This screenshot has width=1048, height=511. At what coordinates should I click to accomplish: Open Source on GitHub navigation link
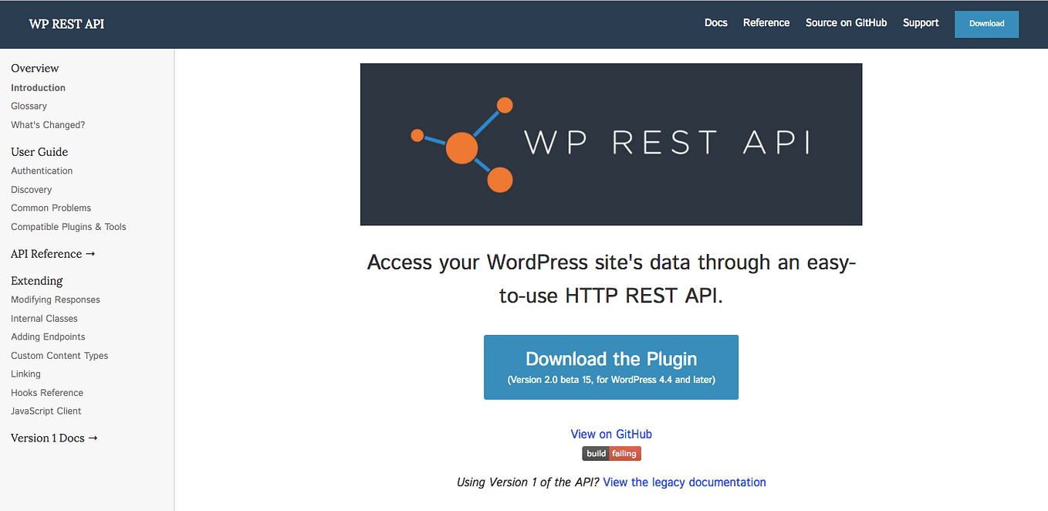[846, 22]
